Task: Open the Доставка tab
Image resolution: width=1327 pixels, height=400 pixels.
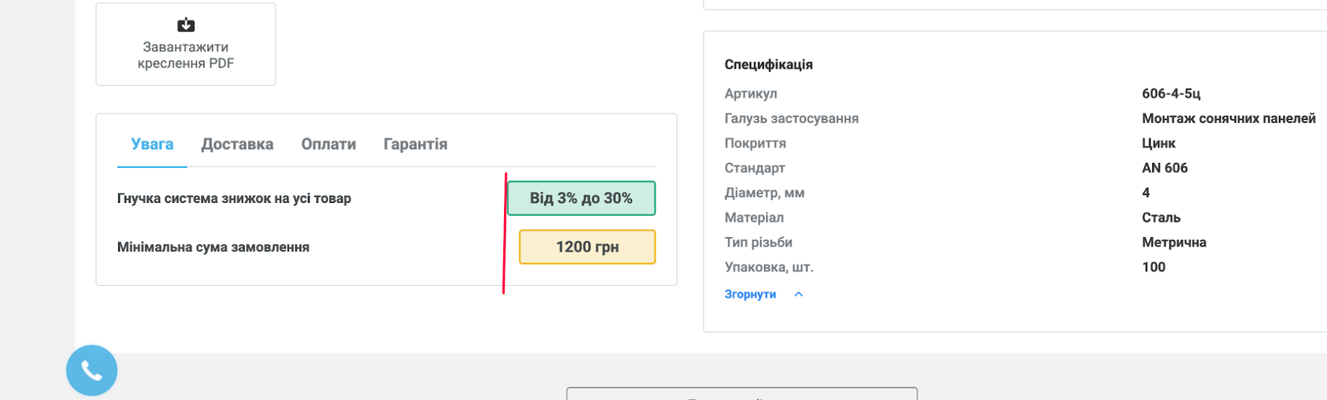Action: pyautogui.click(x=237, y=144)
